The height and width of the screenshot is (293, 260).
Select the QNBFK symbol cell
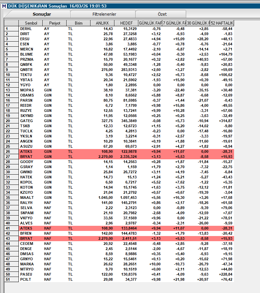point(31,65)
